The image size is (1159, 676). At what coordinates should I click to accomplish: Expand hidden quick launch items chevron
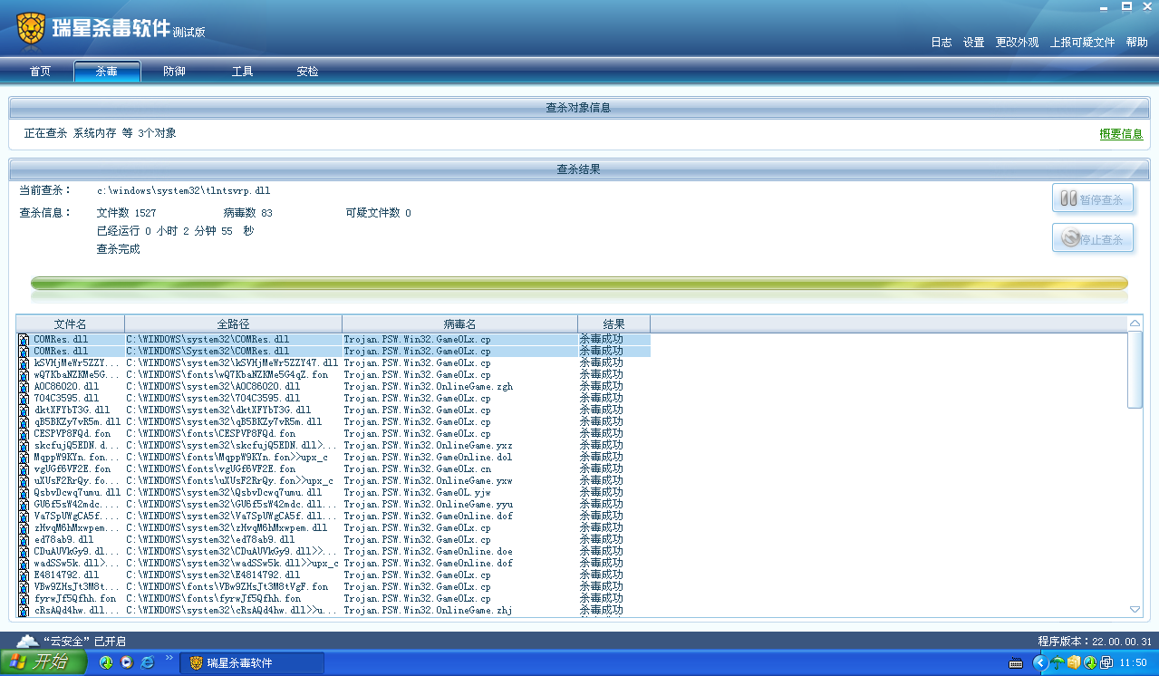[169, 658]
